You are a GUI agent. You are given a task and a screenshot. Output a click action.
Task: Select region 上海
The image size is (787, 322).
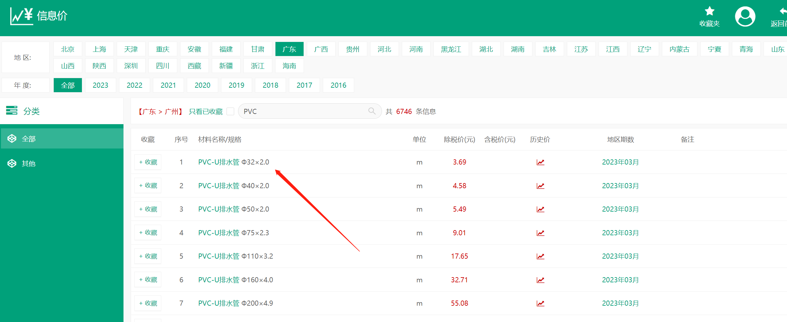point(99,49)
